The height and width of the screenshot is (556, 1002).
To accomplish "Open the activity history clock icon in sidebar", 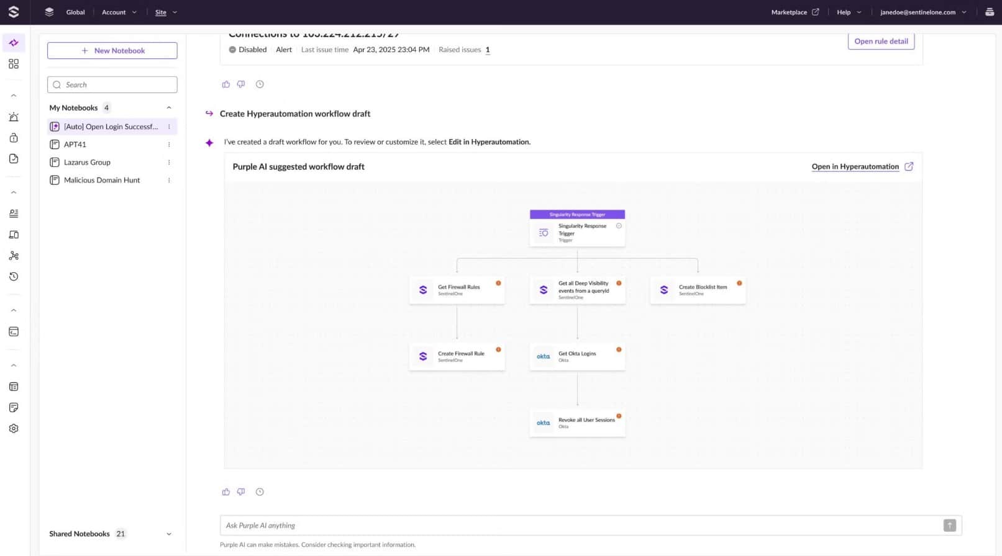I will coord(14,277).
